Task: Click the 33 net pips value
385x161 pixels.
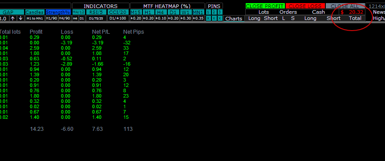Action: 126,48
